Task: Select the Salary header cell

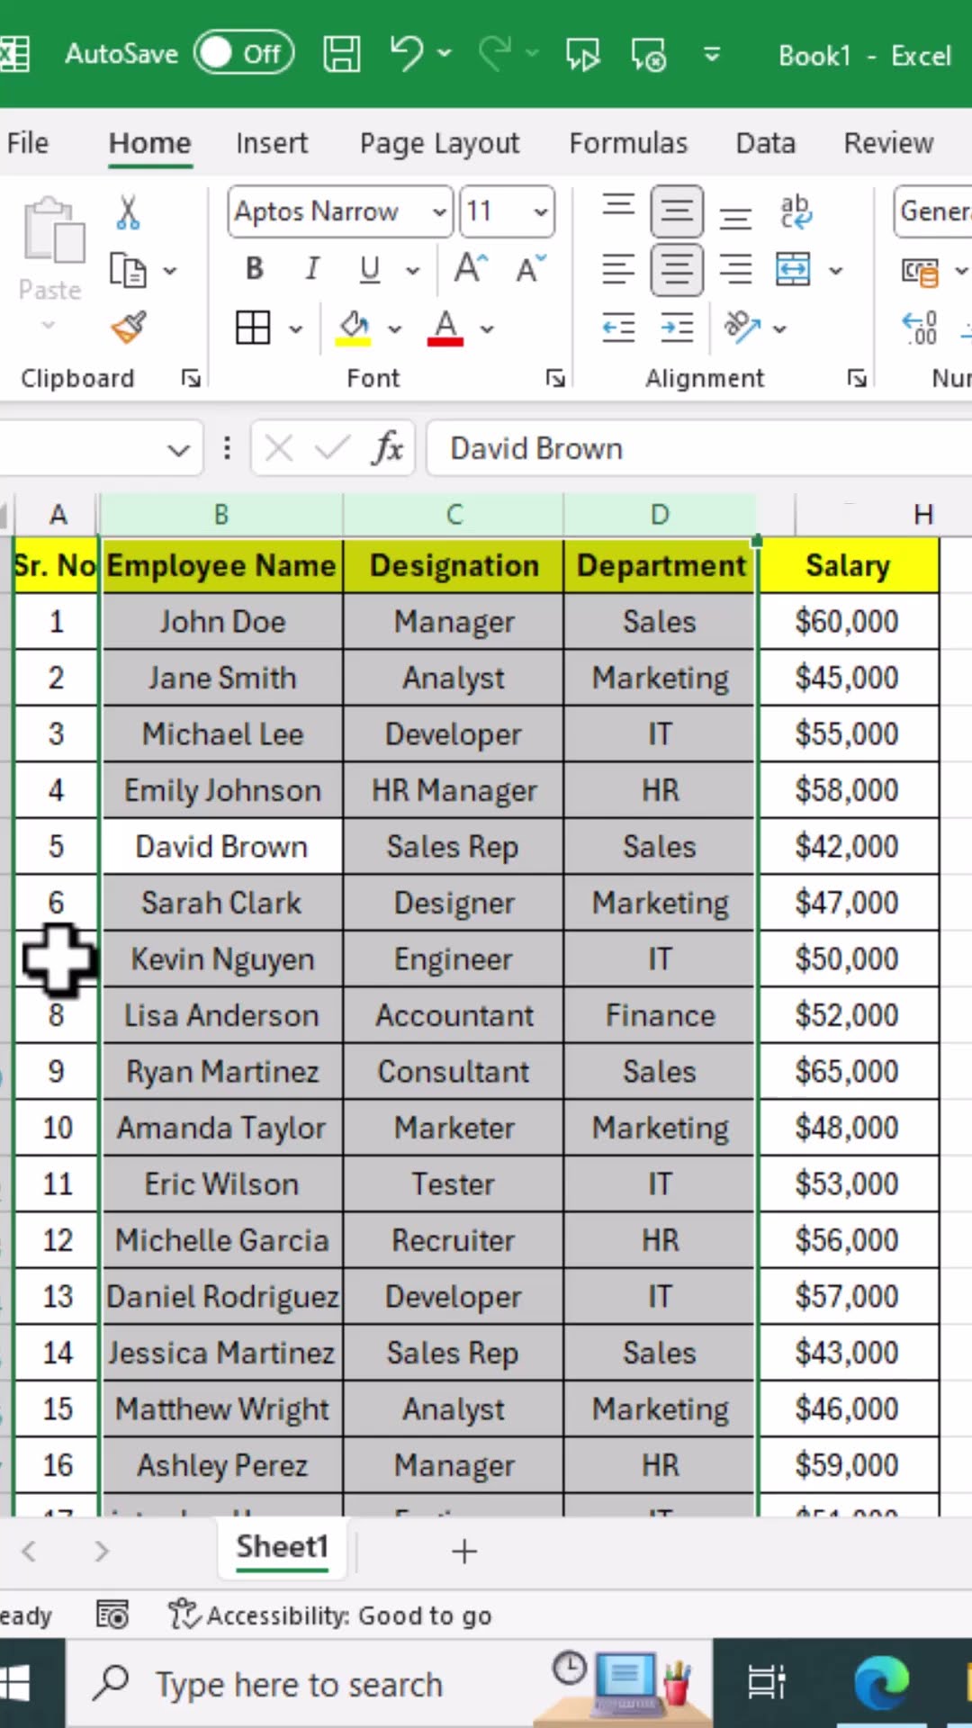Action: click(x=848, y=565)
